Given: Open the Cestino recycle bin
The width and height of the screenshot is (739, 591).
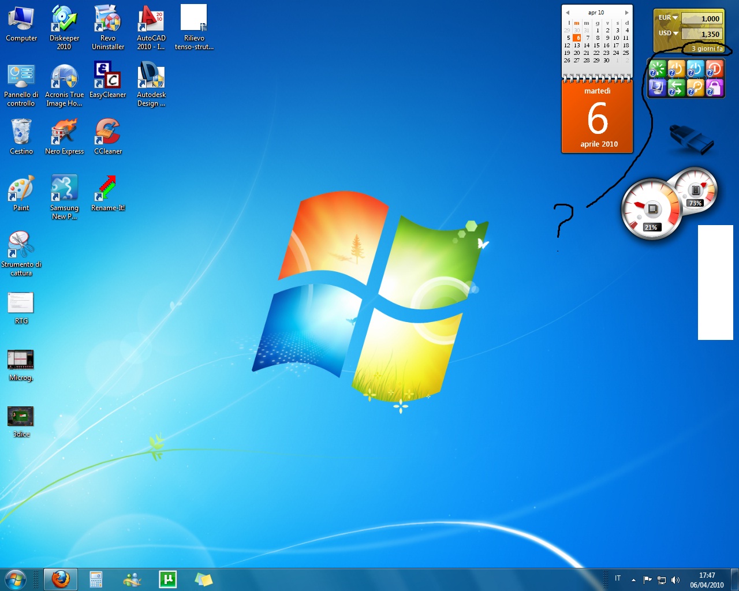Looking at the screenshot, I should point(21,137).
